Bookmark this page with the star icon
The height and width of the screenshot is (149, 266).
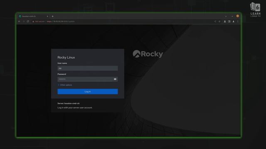click(x=219, y=22)
